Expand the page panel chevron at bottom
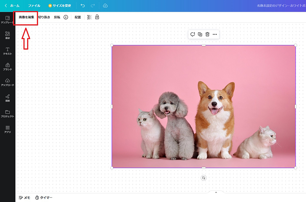Screen dimensions: 306x202 coord(216,193)
